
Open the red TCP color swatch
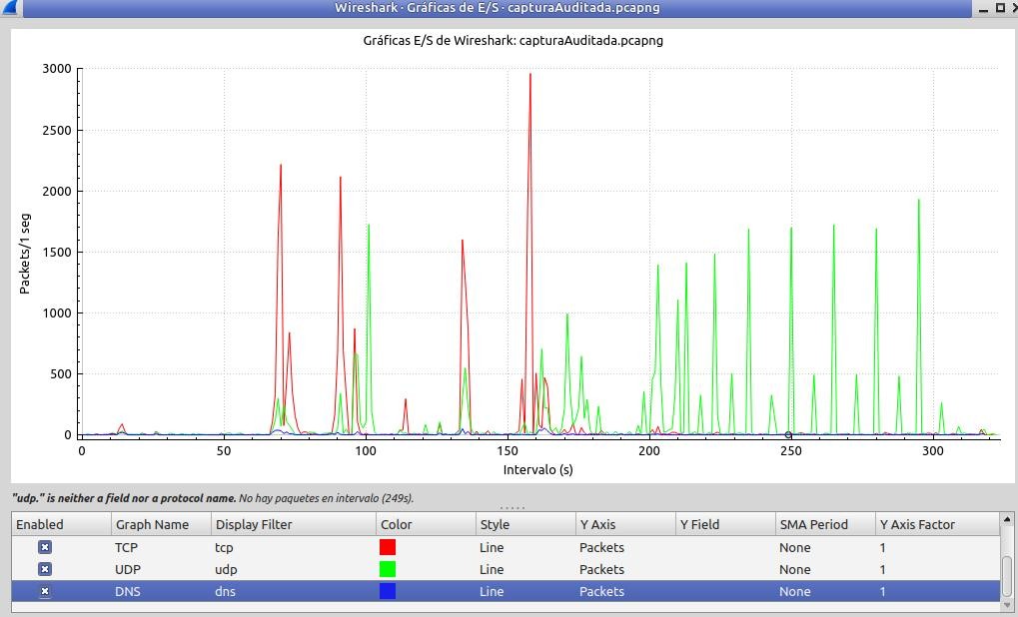tap(388, 547)
